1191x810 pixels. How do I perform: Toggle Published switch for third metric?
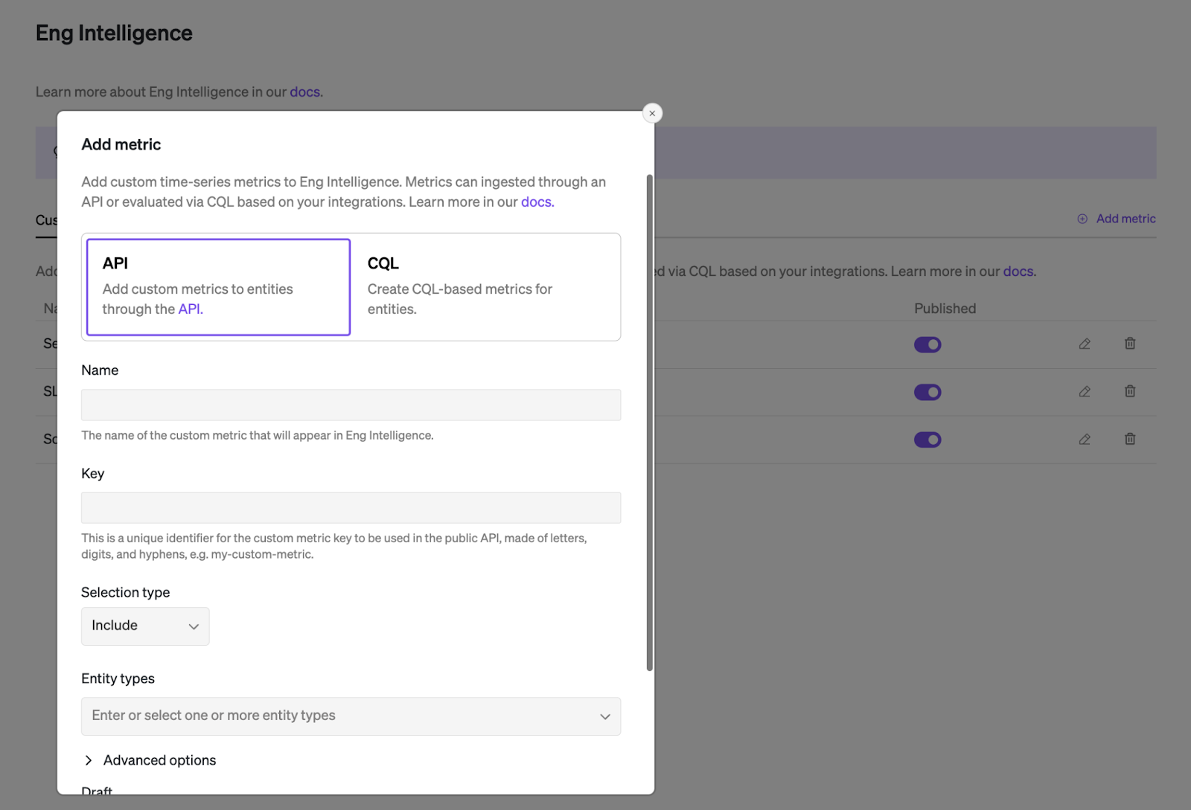tap(927, 440)
